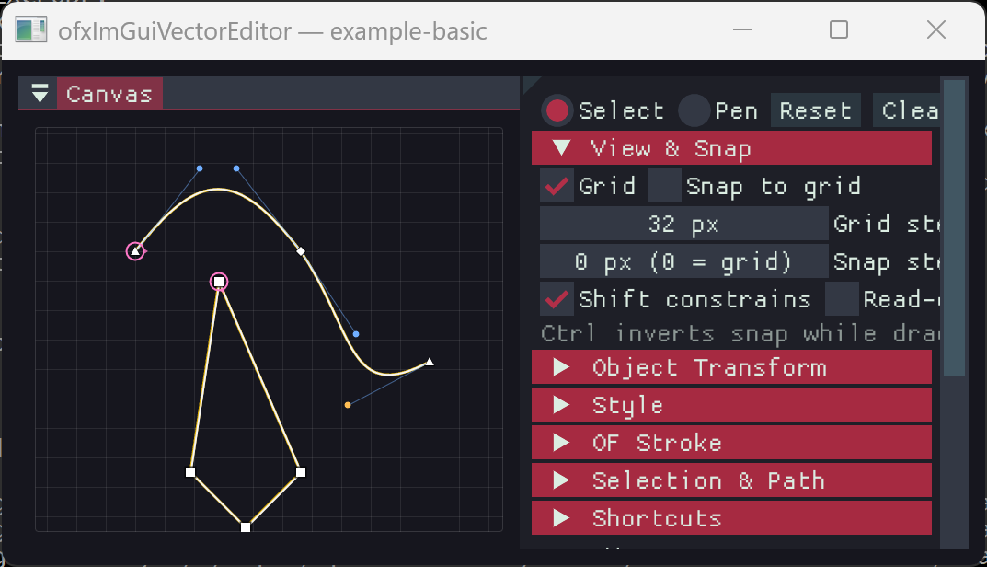Maximize the ofxImGuiVectorEditor window
Image resolution: width=987 pixels, height=567 pixels.
[x=839, y=29]
